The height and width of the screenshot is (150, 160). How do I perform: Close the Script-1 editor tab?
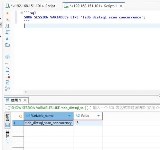[121, 6]
